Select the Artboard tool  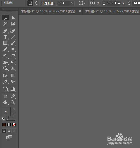click(5, 96)
